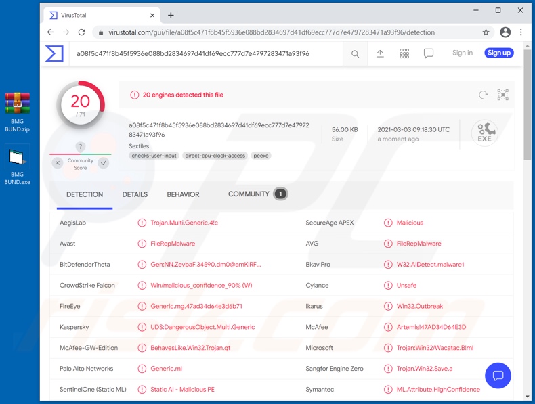Vote harmless with the check community button

104,163
